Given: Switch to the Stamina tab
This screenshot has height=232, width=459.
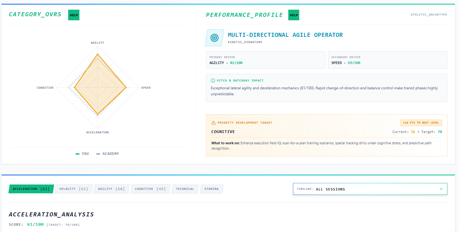Looking at the screenshot, I should tap(212, 189).
